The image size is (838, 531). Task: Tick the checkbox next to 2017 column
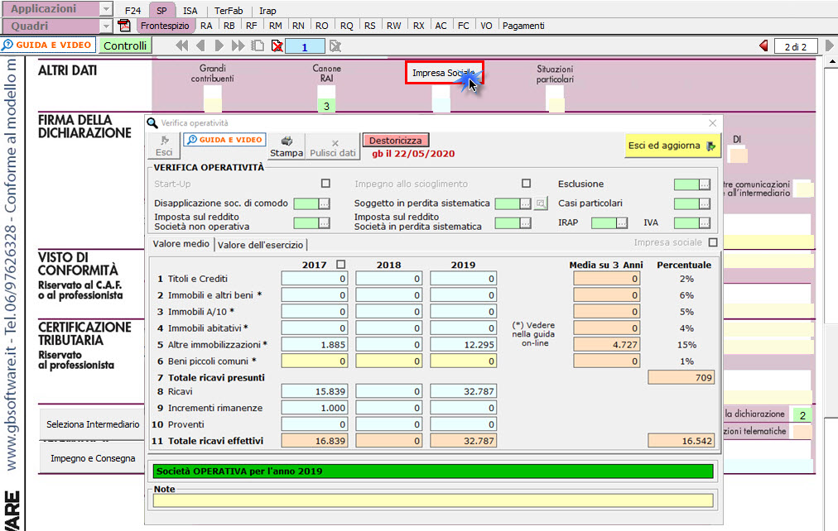[341, 264]
